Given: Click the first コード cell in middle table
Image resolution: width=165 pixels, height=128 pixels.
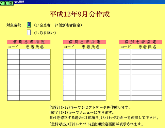Looking at the screenshot, I should coord(69,52).
